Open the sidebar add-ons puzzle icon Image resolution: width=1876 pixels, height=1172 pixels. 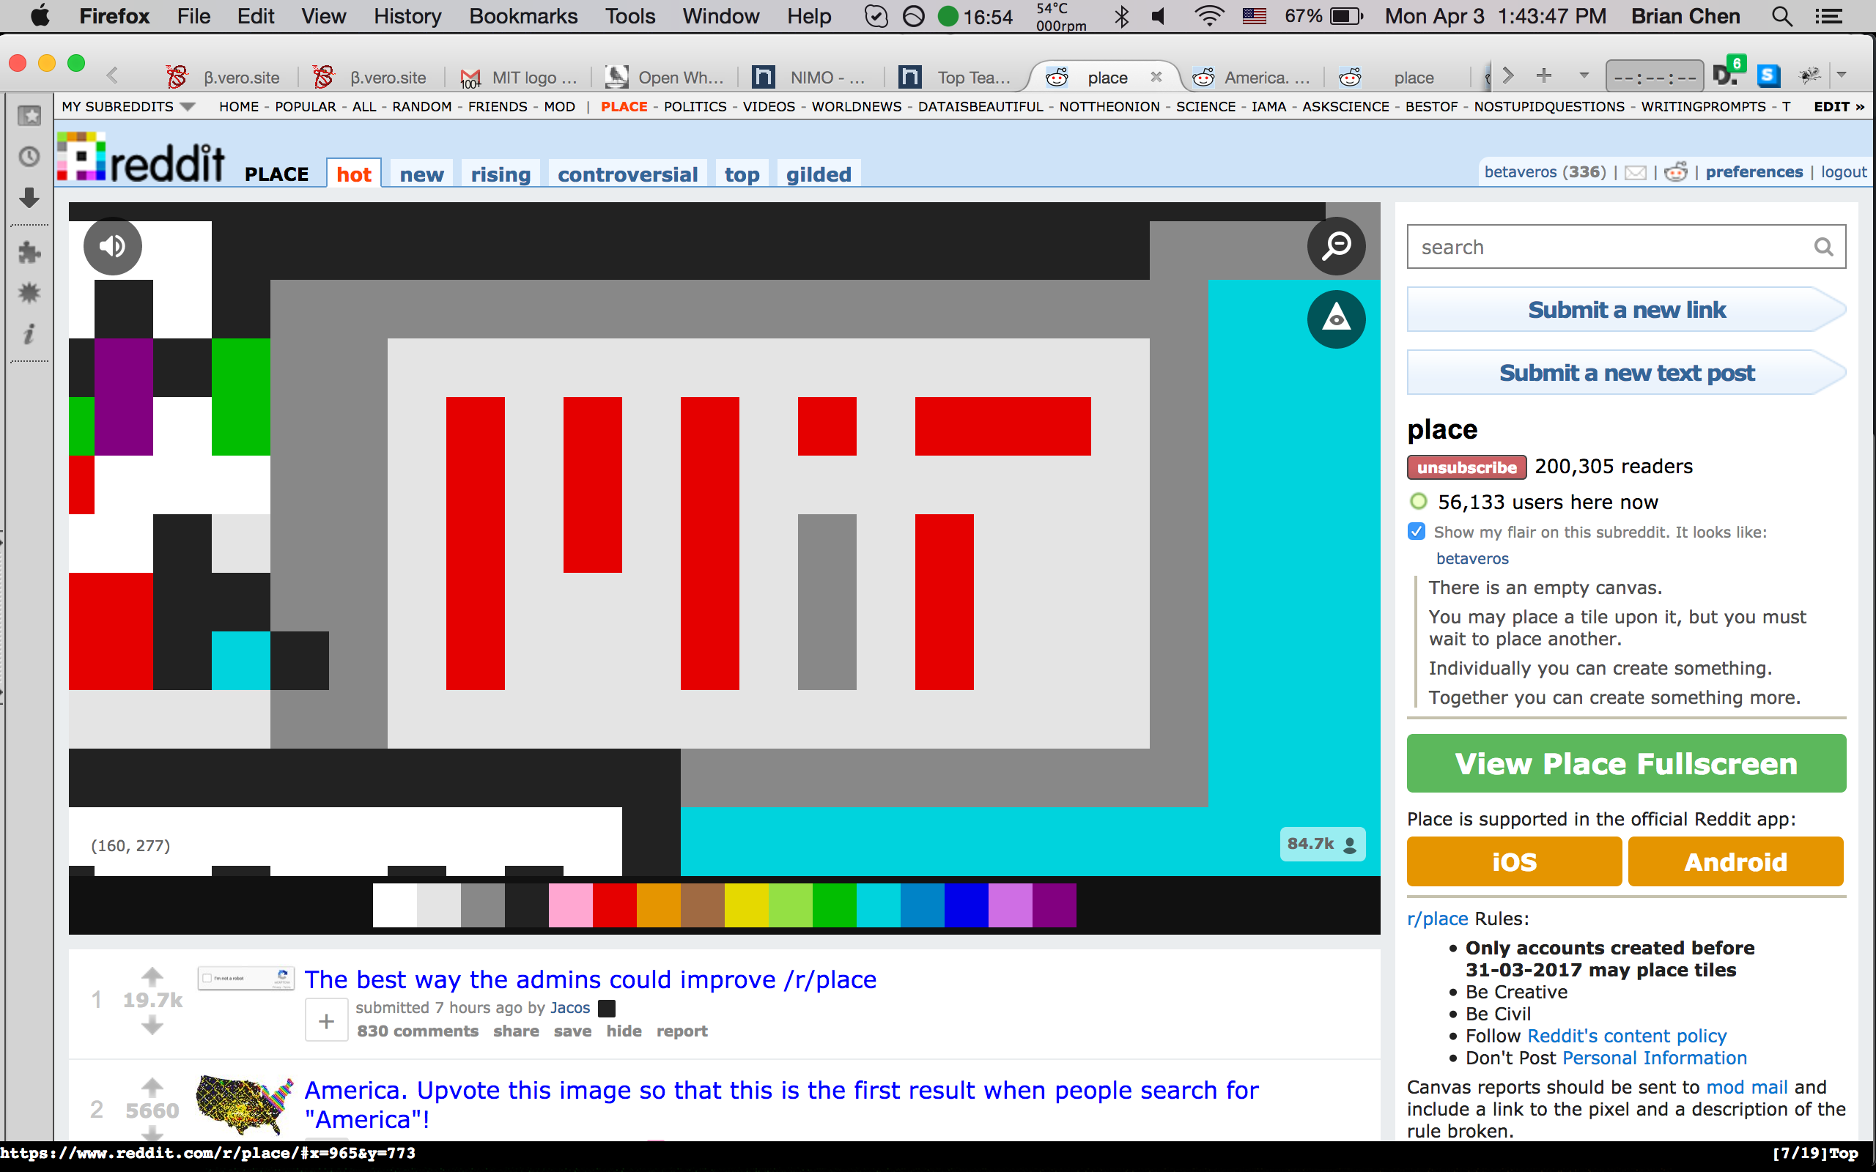click(29, 252)
